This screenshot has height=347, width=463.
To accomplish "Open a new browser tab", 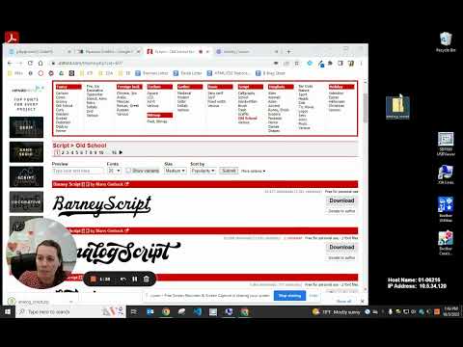I will click(x=288, y=51).
